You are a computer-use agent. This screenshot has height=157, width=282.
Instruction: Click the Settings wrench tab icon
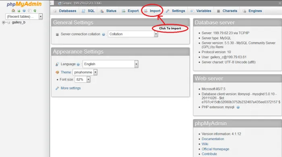168,11
